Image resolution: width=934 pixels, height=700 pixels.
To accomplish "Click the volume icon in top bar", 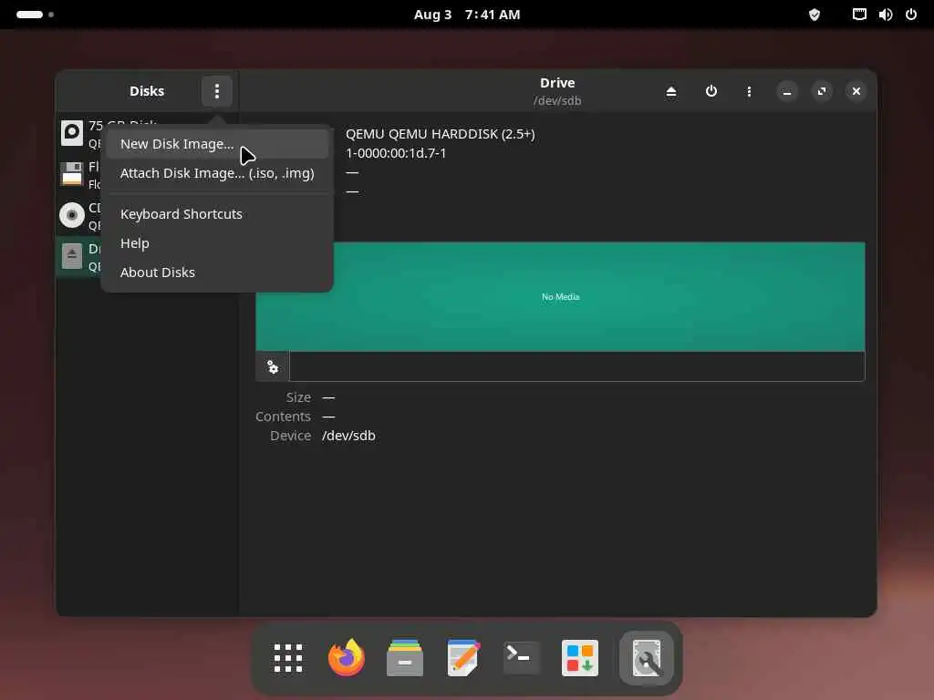I will pyautogui.click(x=886, y=15).
